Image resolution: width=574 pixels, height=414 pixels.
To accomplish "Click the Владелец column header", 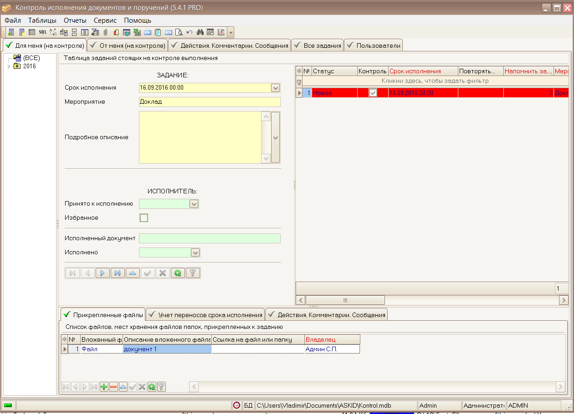I will [332, 339].
